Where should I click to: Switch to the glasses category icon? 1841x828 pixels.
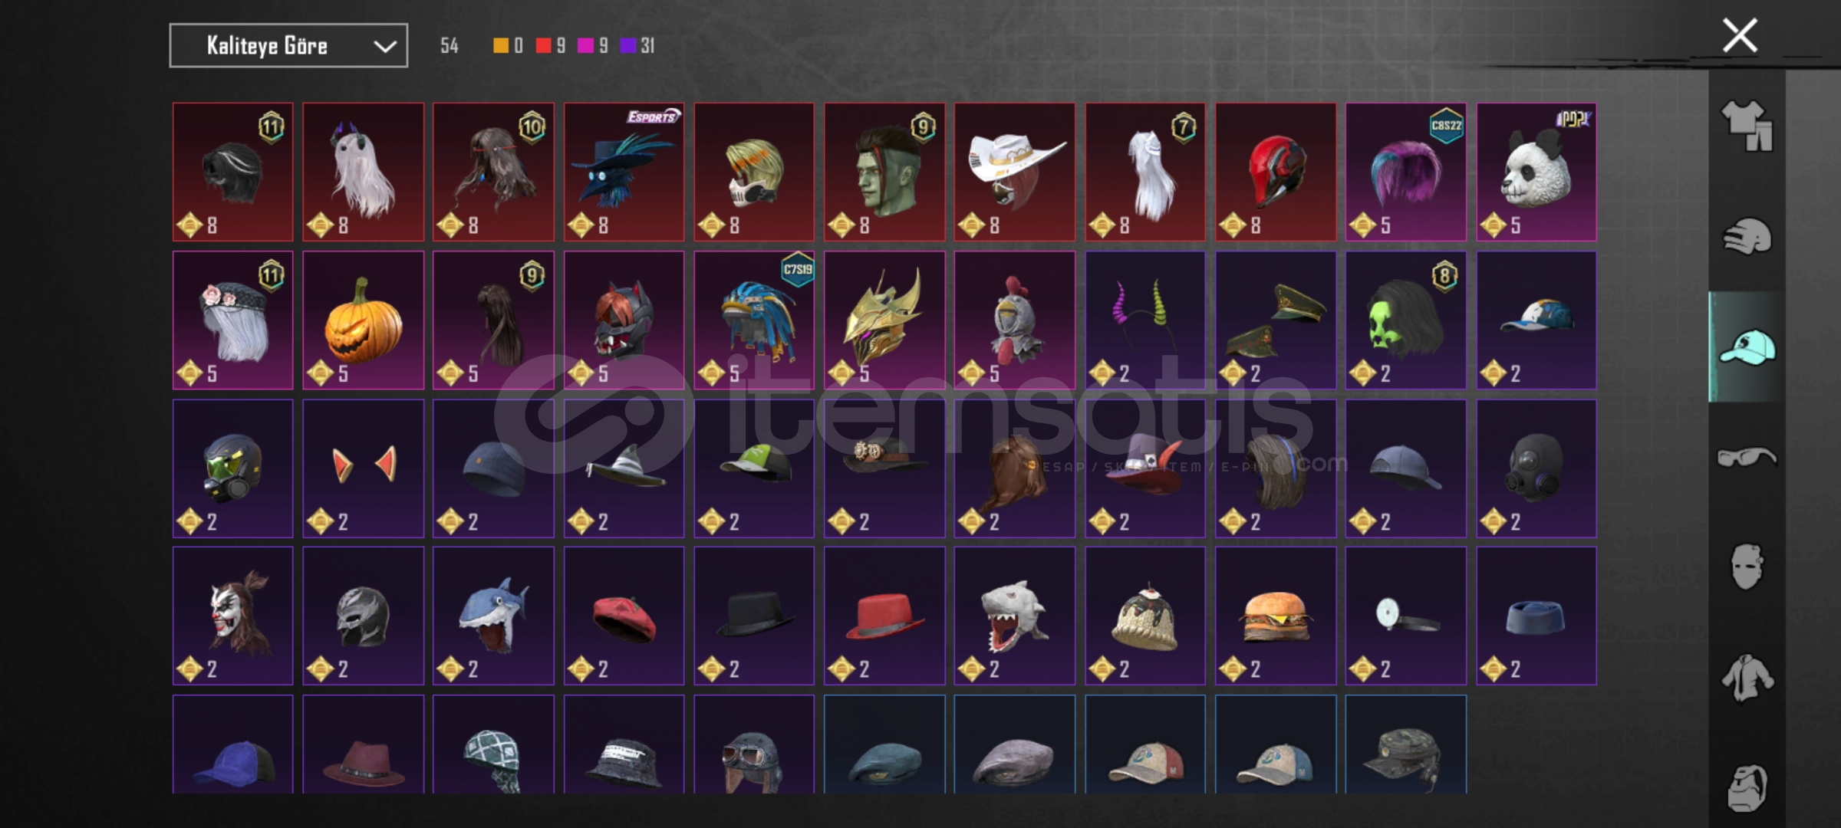pos(1747,458)
